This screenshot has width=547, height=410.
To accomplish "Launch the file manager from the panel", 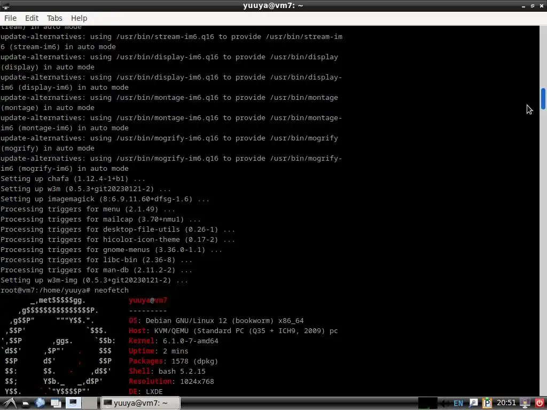I will pyautogui.click(x=26, y=404).
